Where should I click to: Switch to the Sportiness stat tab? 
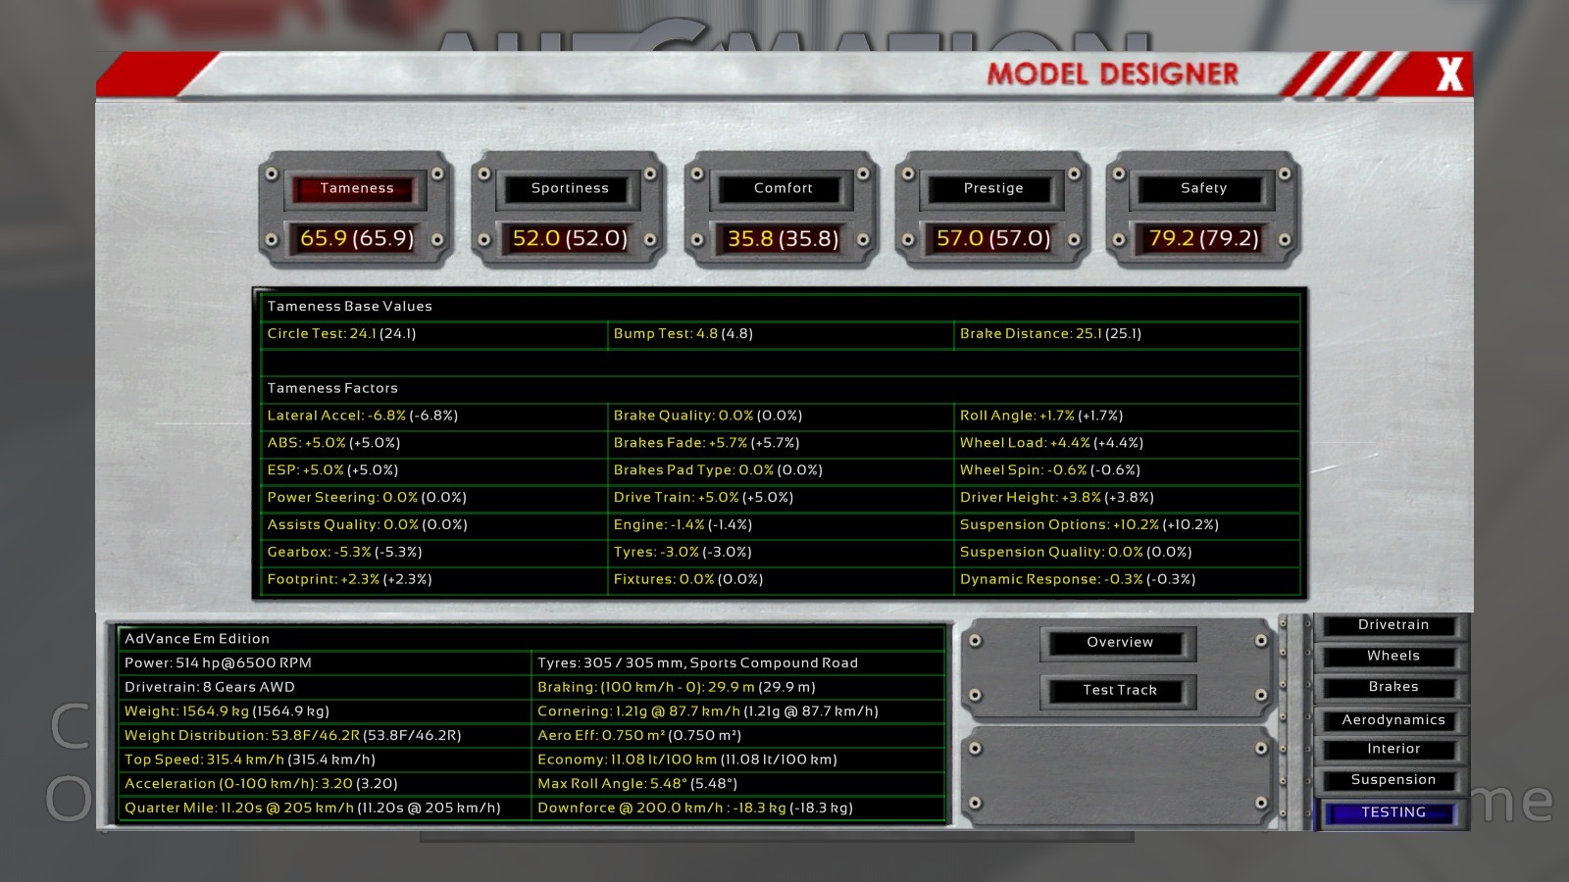pos(570,188)
